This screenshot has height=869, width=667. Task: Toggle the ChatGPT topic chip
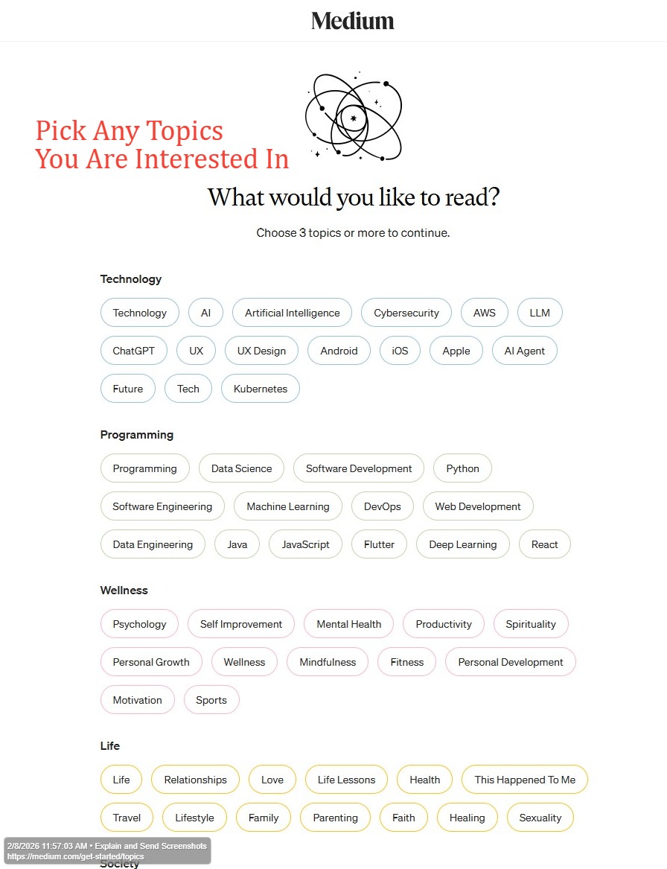point(134,351)
